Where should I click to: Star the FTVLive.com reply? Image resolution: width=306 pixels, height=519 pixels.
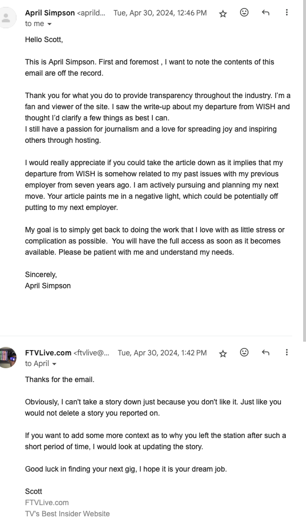[x=223, y=353]
